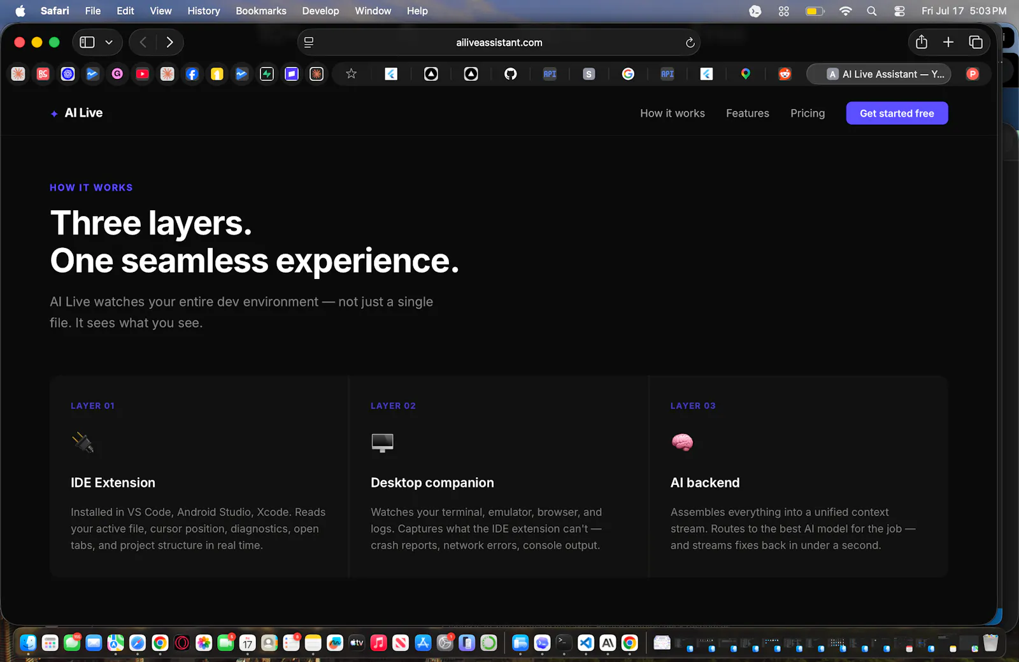This screenshot has width=1019, height=662.
Task: Open the Safari menu
Action: (x=55, y=11)
